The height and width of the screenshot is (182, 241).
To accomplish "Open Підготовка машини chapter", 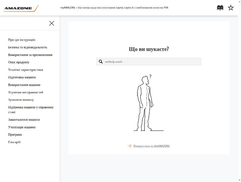I will (x=22, y=77).
